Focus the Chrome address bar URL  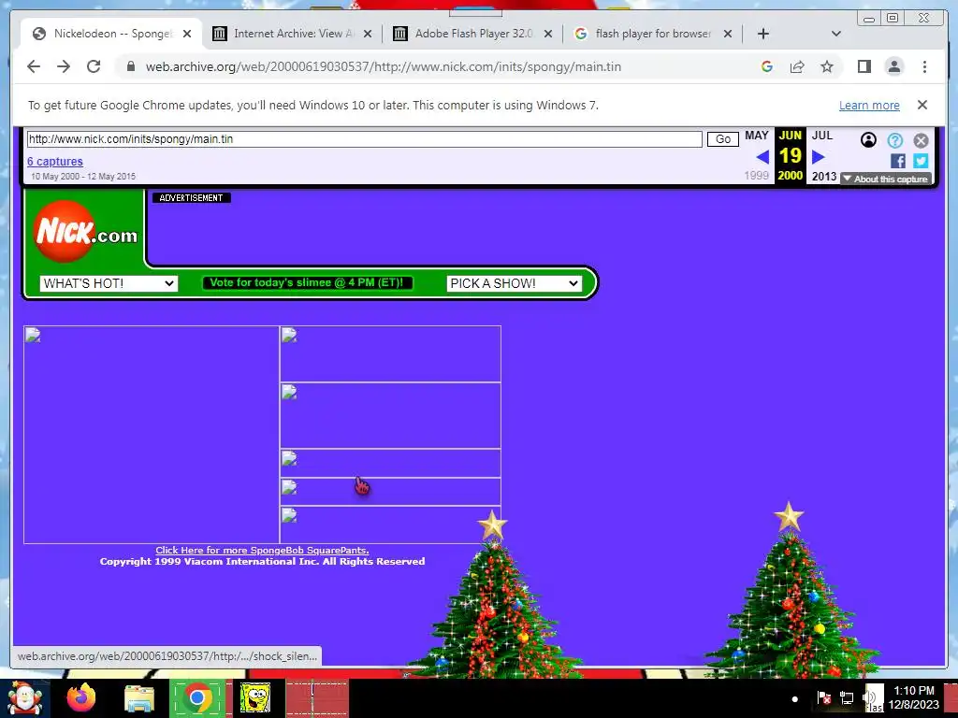(383, 66)
